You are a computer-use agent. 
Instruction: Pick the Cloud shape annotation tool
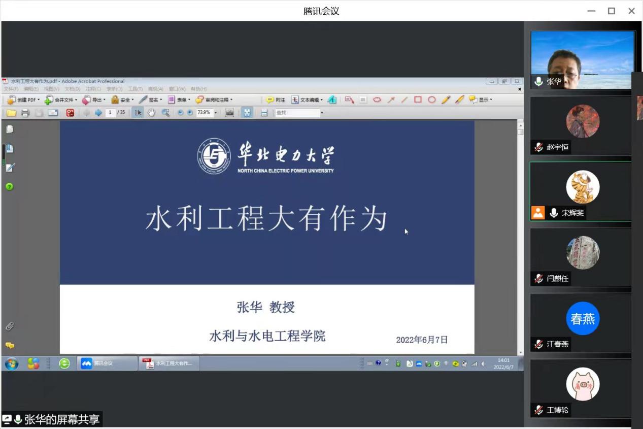[x=377, y=100]
